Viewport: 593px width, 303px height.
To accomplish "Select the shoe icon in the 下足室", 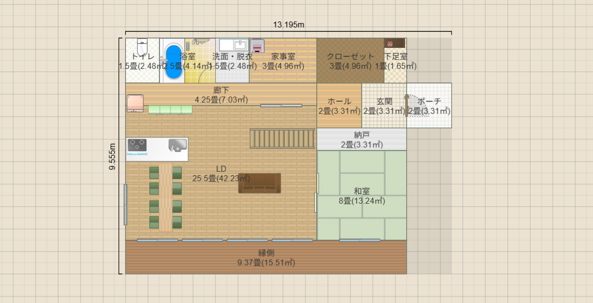I will point(390,44).
